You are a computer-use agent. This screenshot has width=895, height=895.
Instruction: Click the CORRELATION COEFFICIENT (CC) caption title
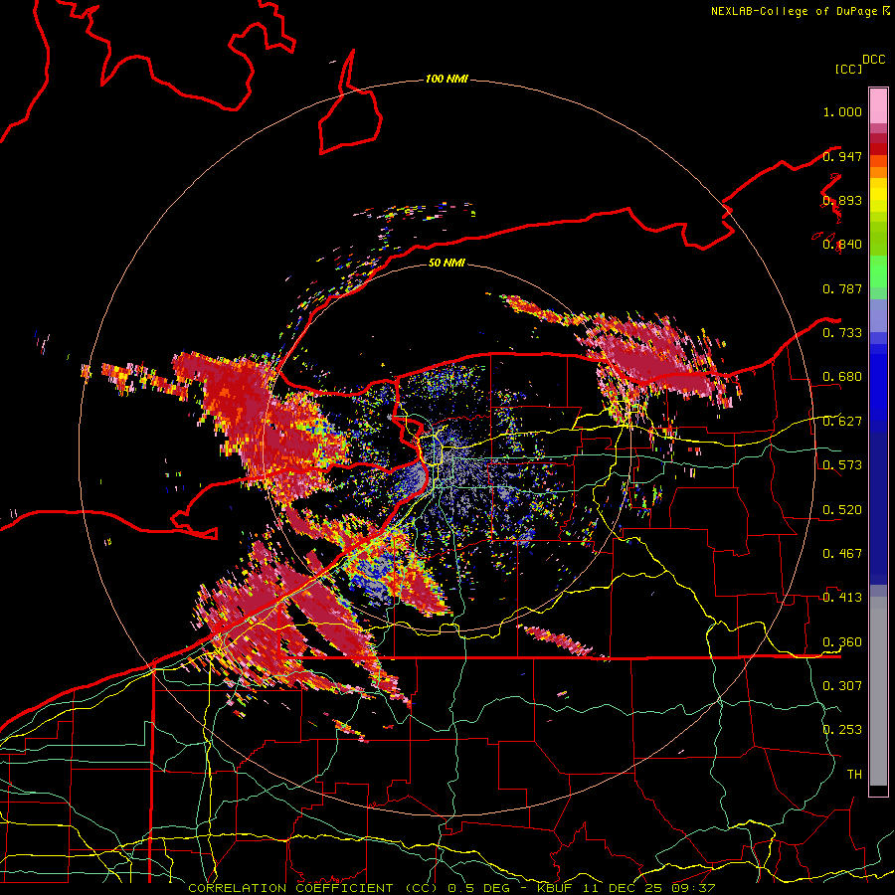[310, 888]
